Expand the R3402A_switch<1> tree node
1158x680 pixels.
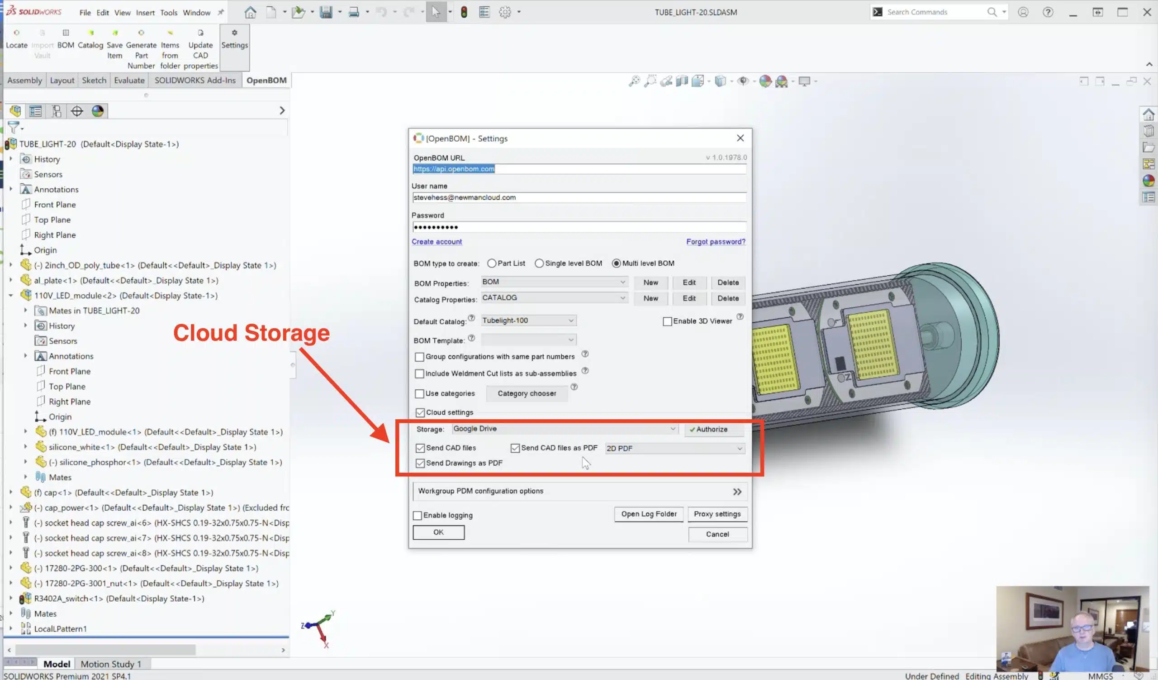click(x=11, y=599)
